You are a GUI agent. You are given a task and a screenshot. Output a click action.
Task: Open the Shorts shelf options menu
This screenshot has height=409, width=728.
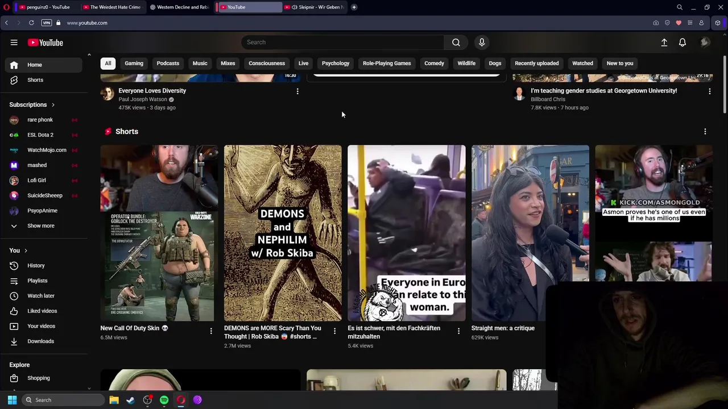tap(705, 131)
